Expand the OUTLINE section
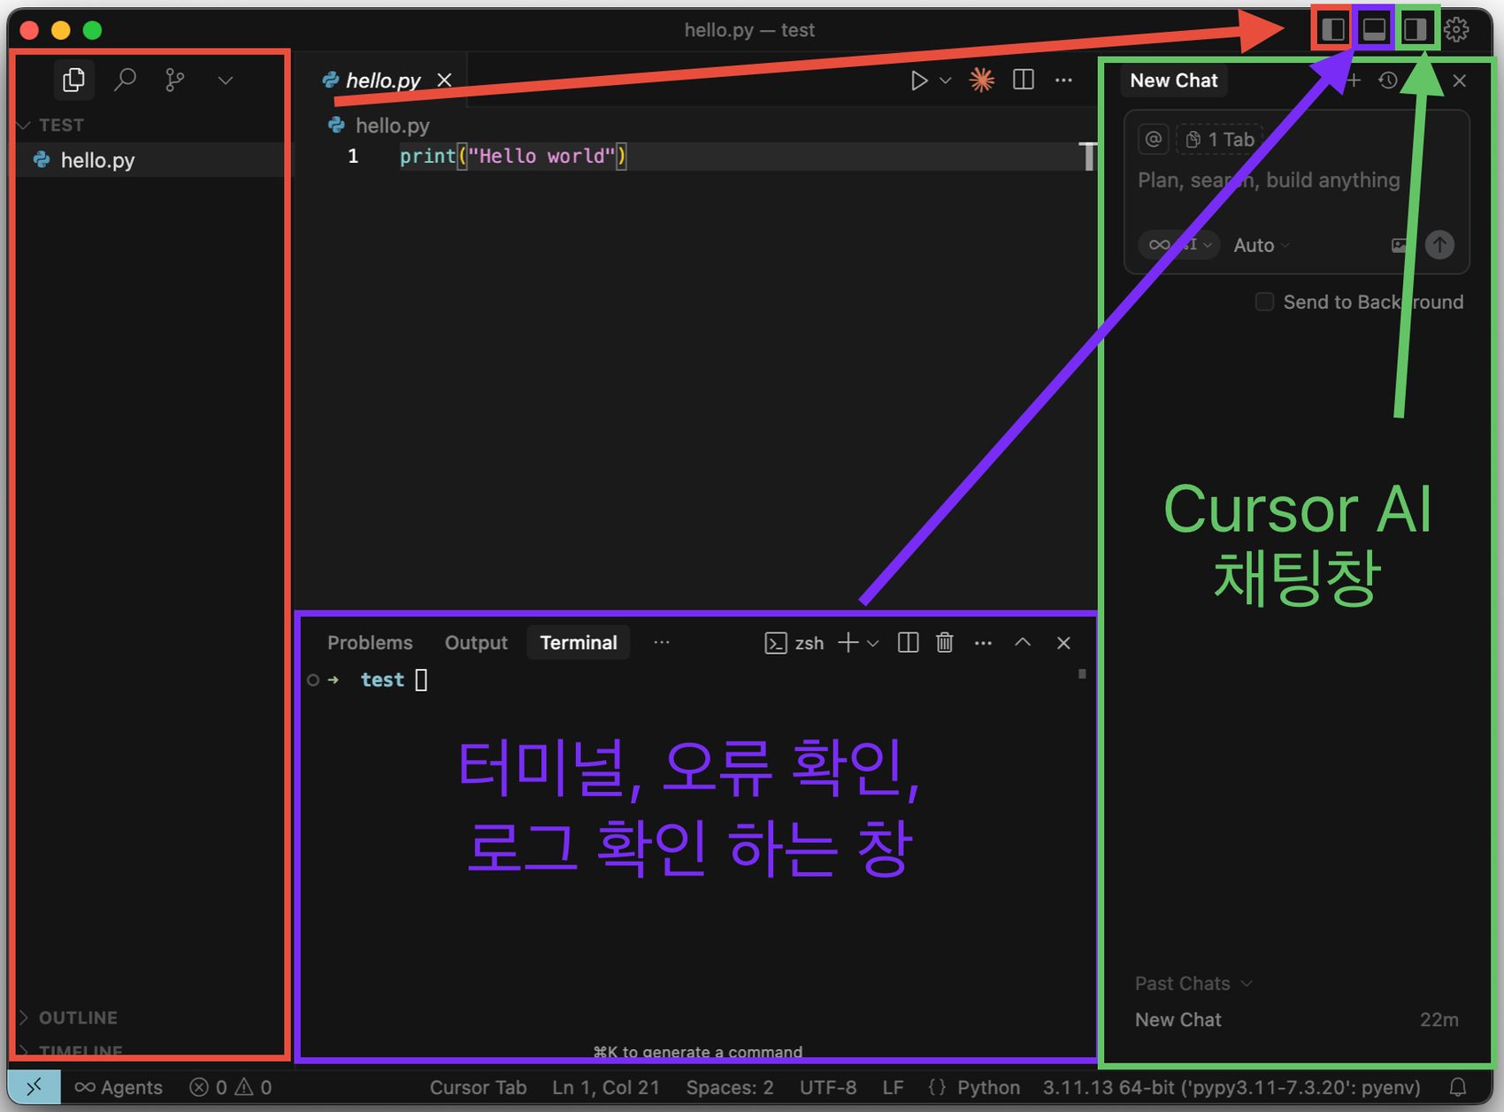Image resolution: width=1504 pixels, height=1112 pixels. [78, 1017]
